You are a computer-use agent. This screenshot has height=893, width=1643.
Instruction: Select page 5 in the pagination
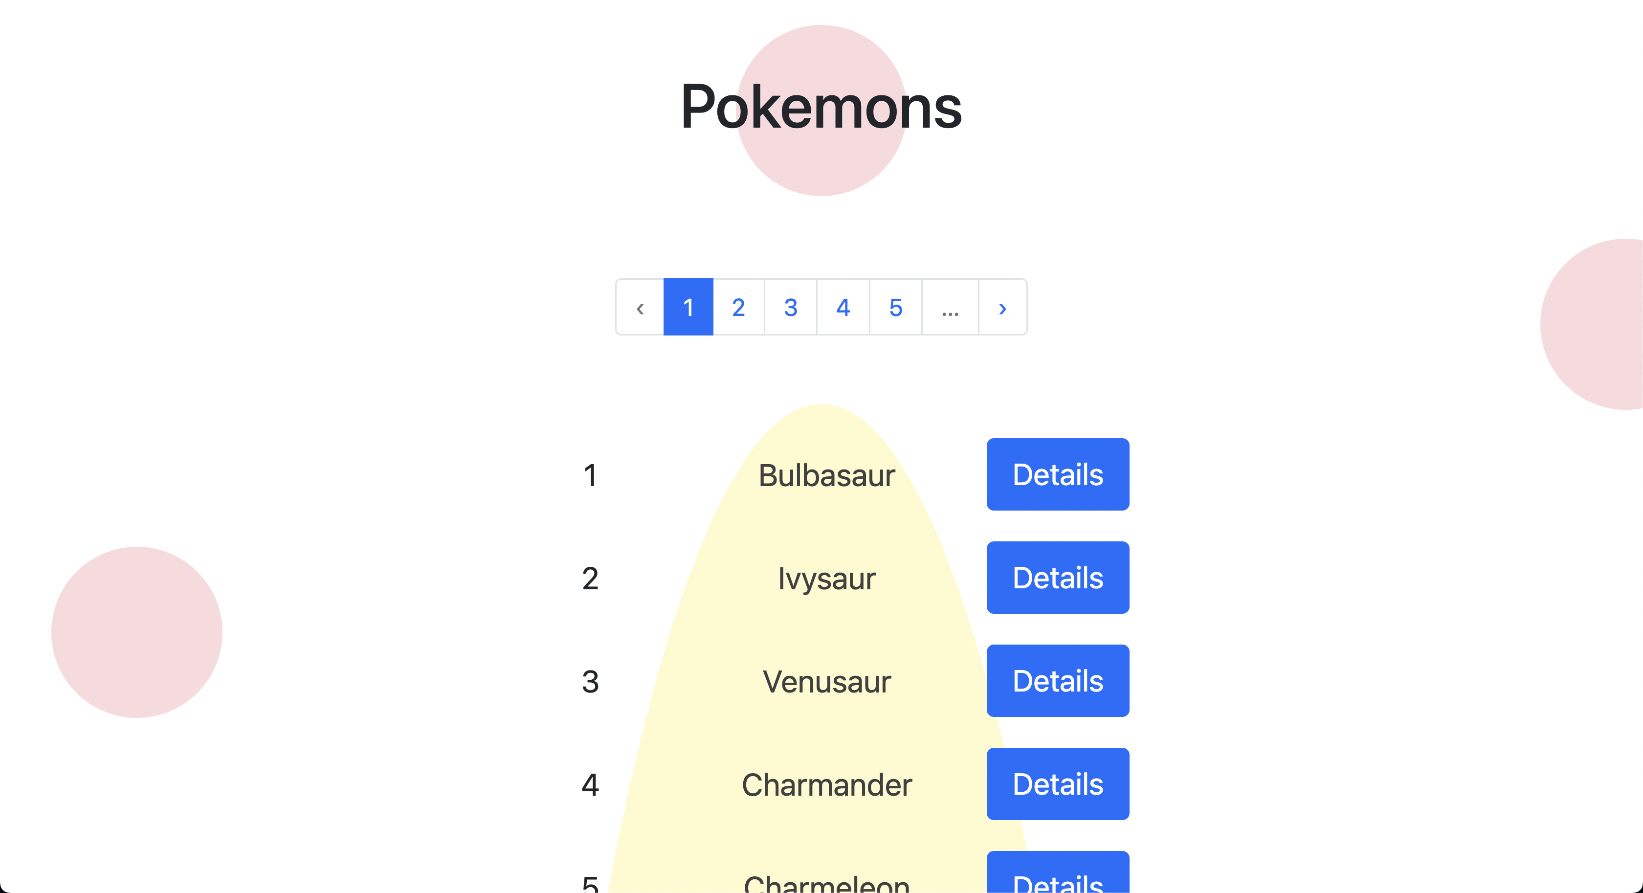[x=896, y=308]
